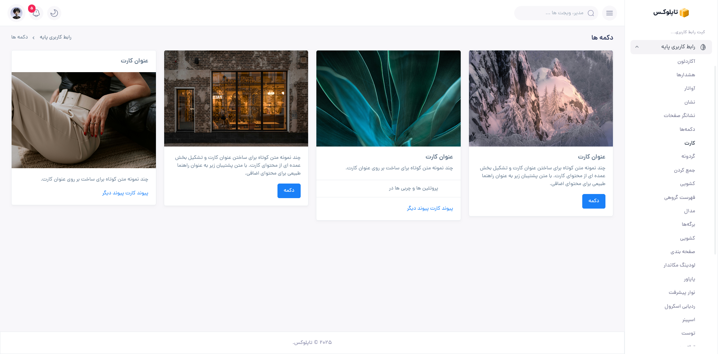
Task: Collapse the رابط کاربری پایه section chevron
Action: click(x=637, y=47)
